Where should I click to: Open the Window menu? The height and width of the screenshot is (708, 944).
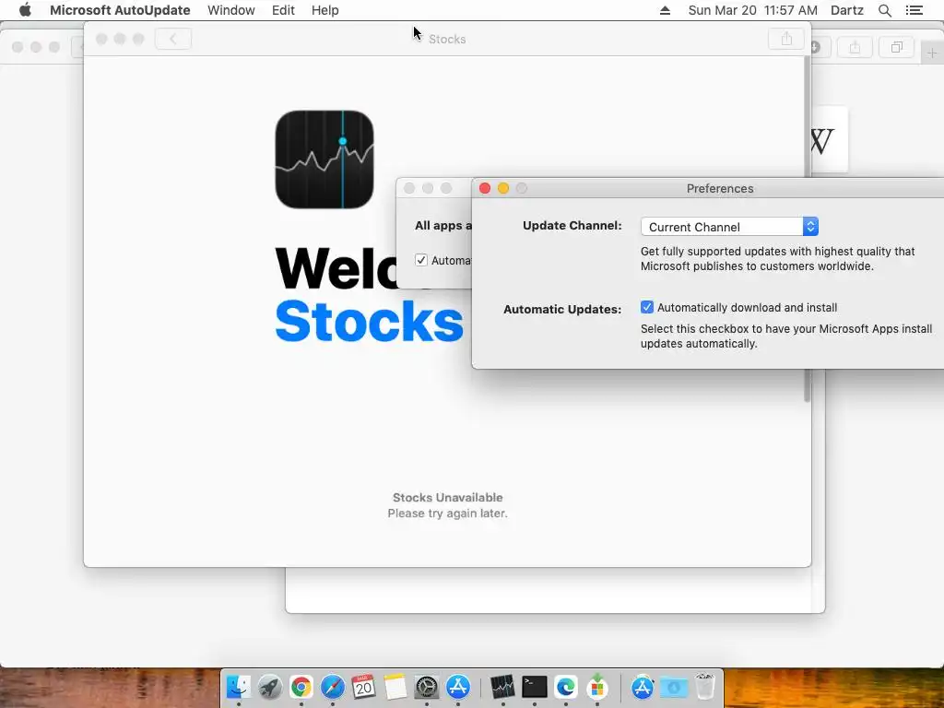[231, 10]
